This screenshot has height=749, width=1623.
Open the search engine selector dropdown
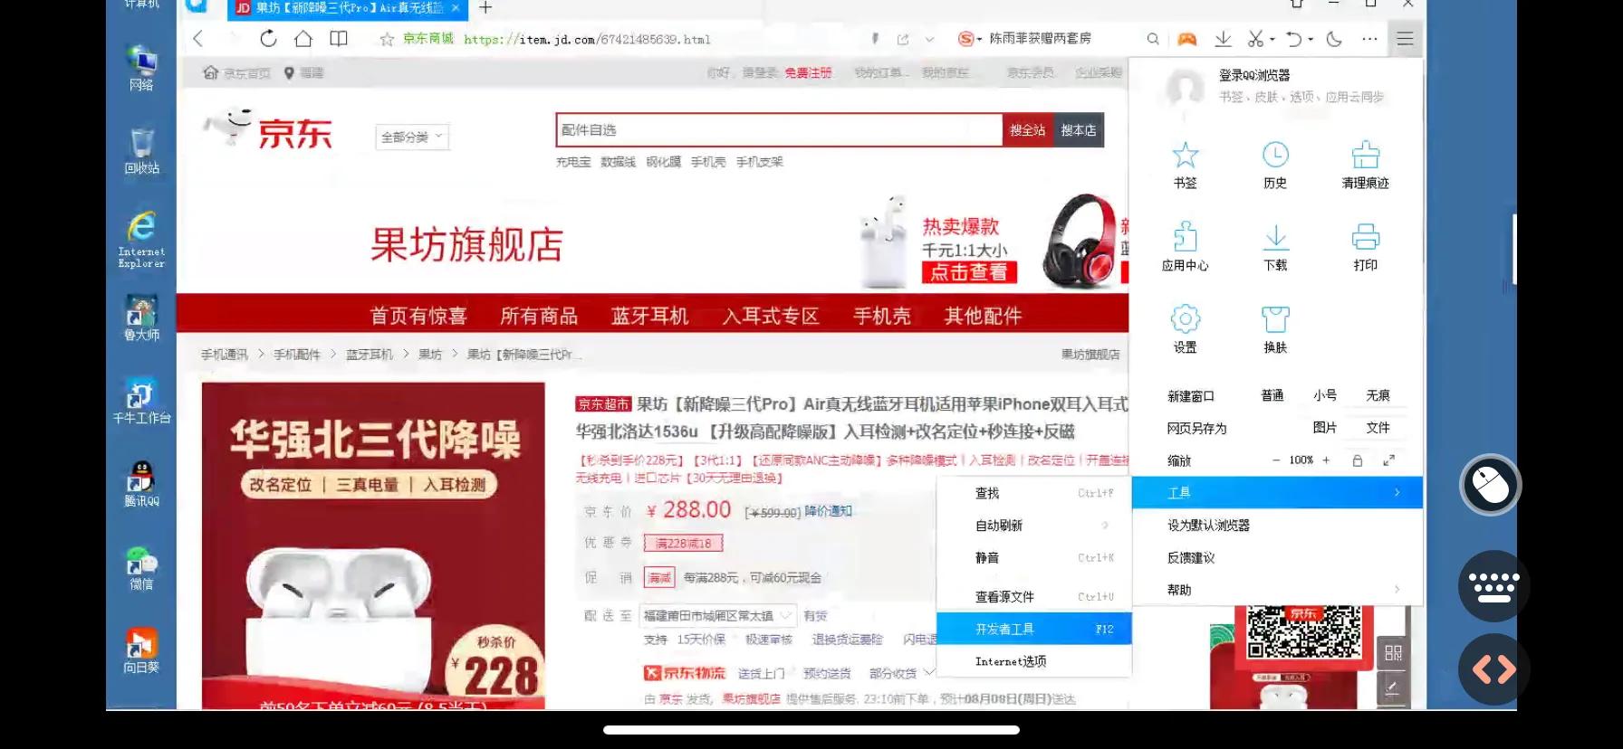pyautogui.click(x=970, y=39)
